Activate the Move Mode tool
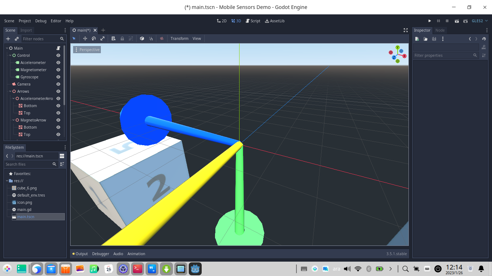492x276 pixels. pos(85,38)
